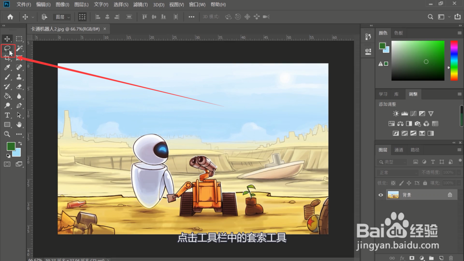Screen dimensions: 464x261
Task: Toggle lock all padlock icon
Action: tap(425, 183)
